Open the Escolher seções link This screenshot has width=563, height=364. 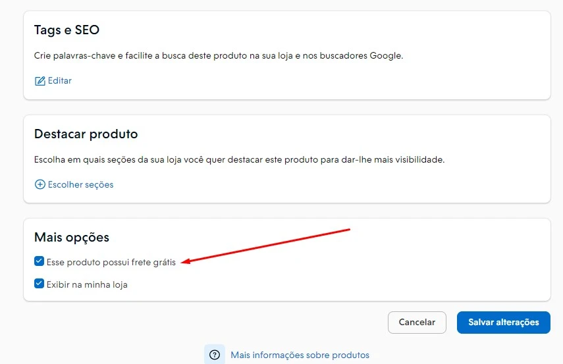pyautogui.click(x=80, y=185)
